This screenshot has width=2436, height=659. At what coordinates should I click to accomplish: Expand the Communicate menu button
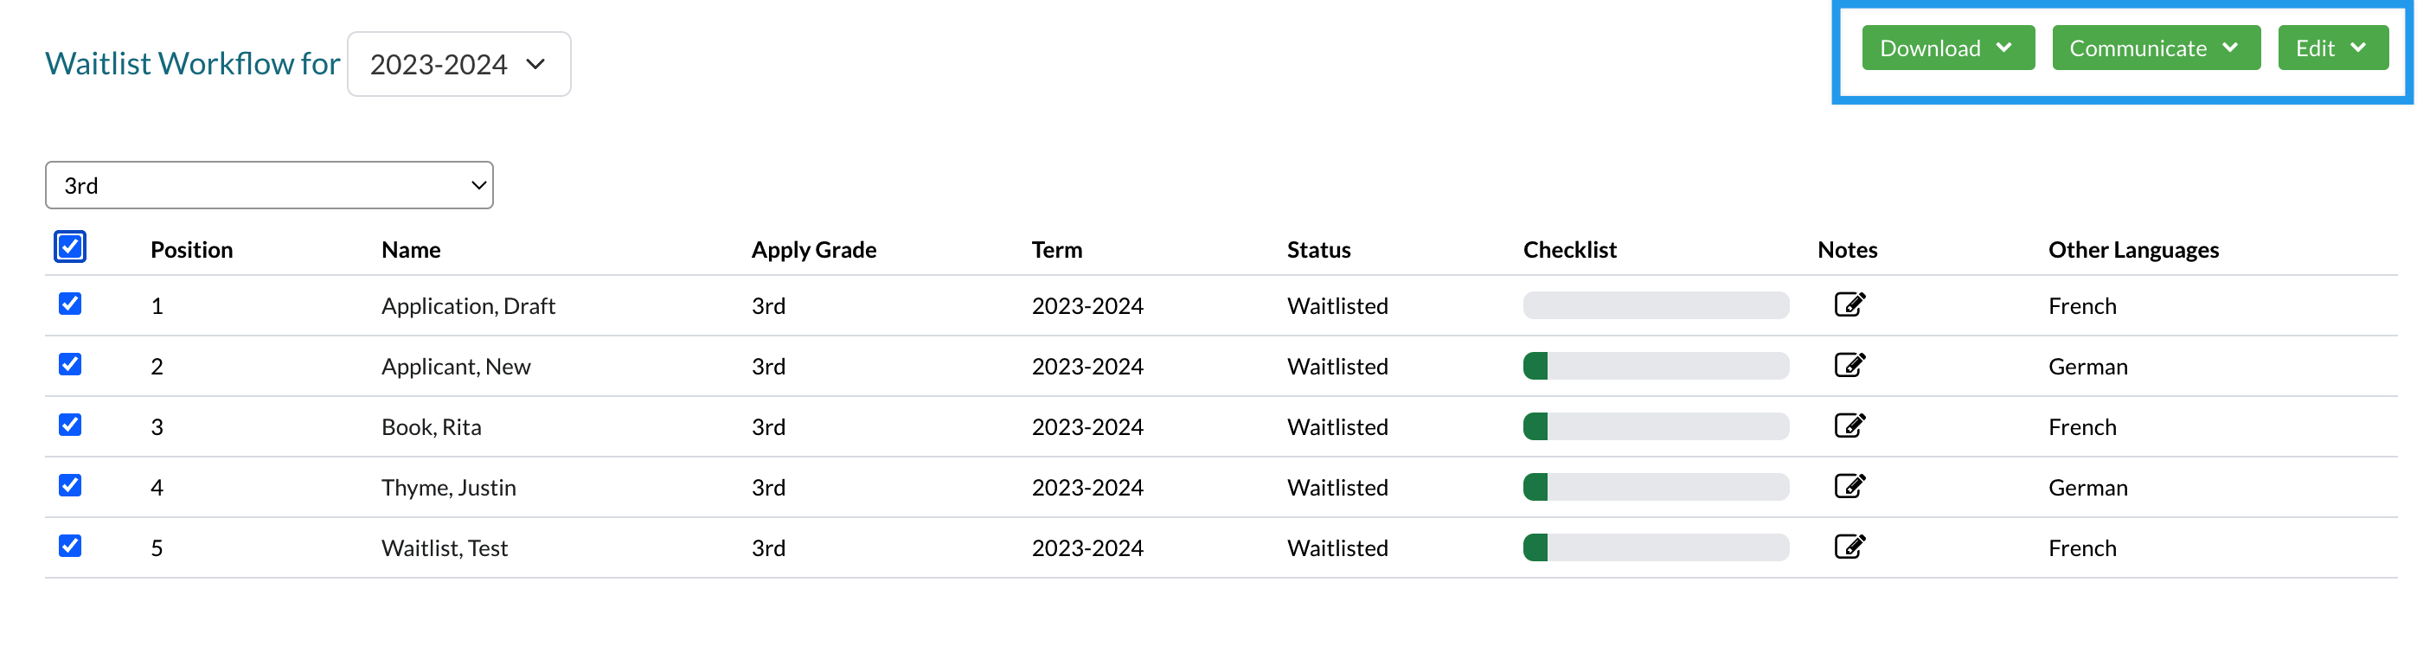[2155, 48]
